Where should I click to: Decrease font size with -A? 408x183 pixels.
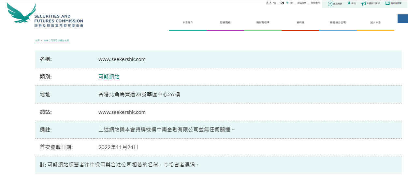[267, 3]
